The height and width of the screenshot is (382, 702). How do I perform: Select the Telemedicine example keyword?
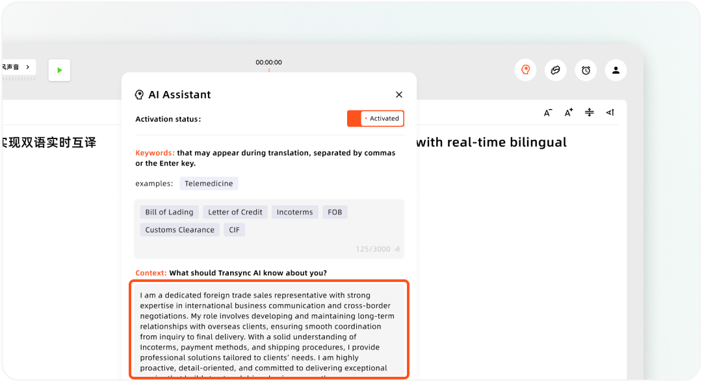[209, 183]
